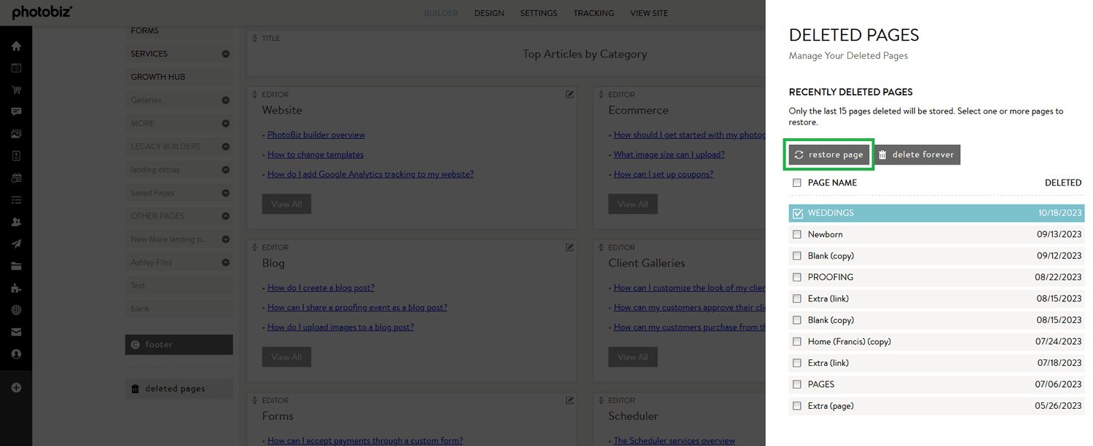Image resolution: width=1093 pixels, height=446 pixels.
Task: Uncheck the WEDDINGS page checkbox
Action: pyautogui.click(x=797, y=213)
